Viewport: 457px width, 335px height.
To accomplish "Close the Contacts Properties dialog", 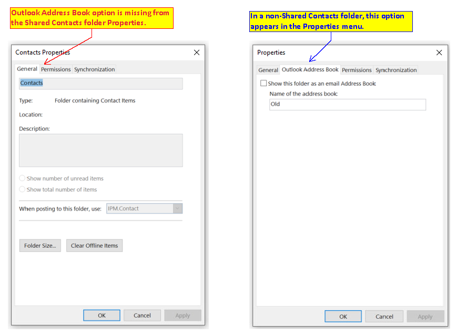I will (x=197, y=53).
